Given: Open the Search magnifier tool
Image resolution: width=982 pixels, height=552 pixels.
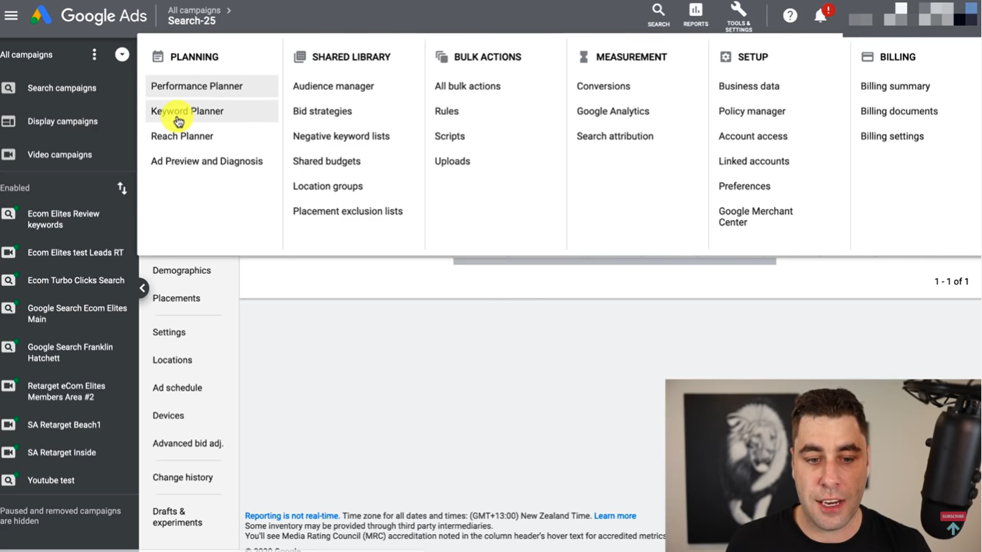Looking at the screenshot, I should [x=659, y=15].
